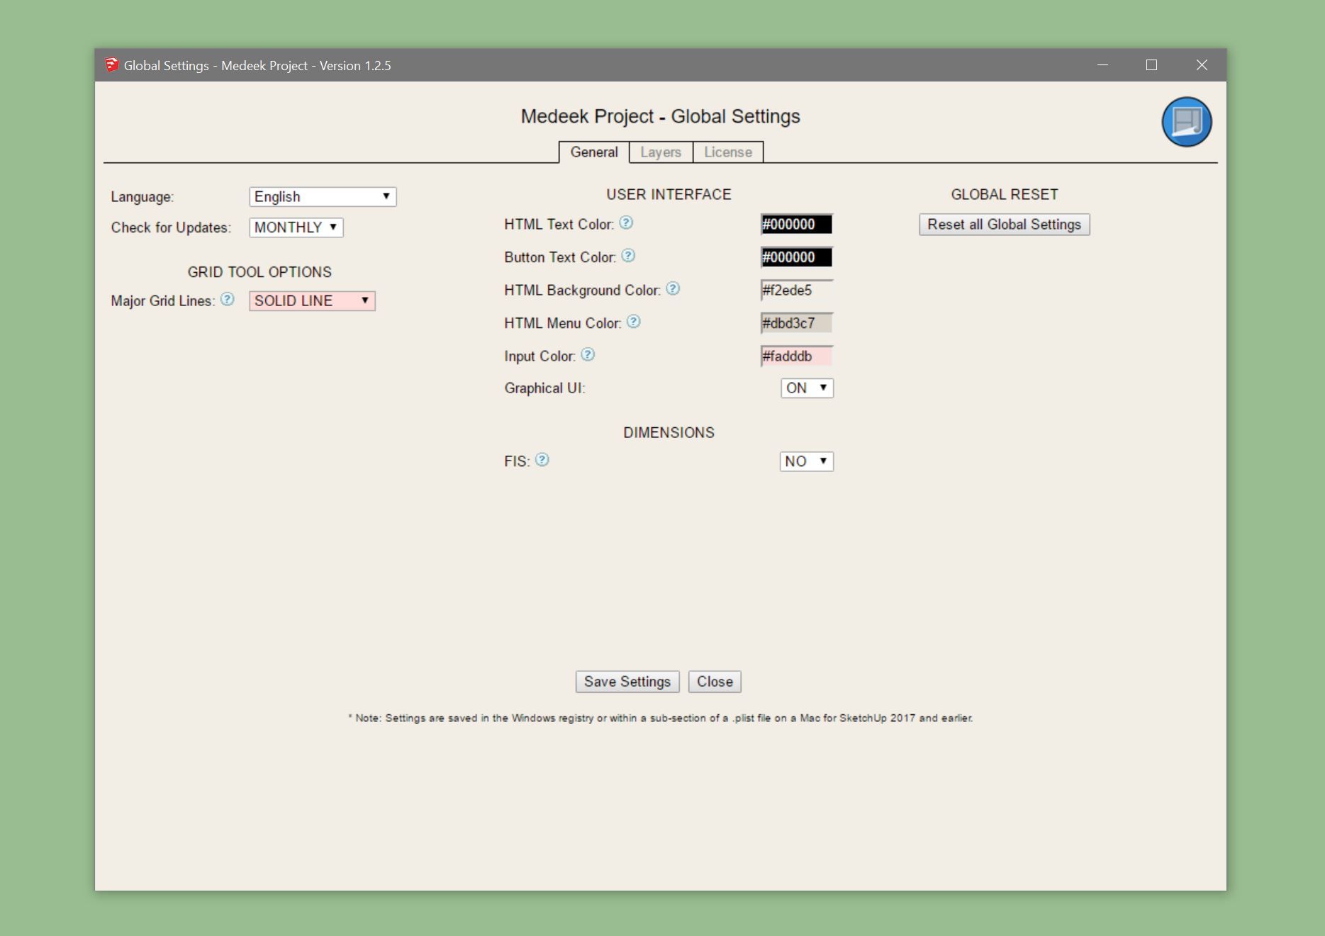Image resolution: width=1325 pixels, height=936 pixels.
Task: Expand the Check for Updates dropdown
Action: tap(296, 227)
